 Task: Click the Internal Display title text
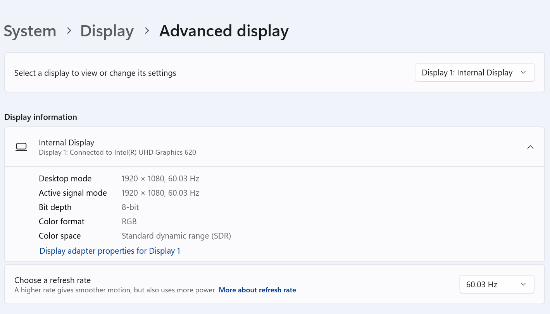click(66, 142)
